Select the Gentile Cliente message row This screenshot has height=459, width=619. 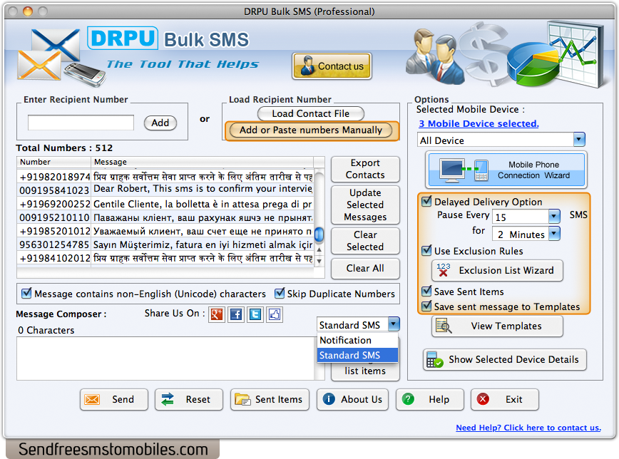tap(165, 204)
